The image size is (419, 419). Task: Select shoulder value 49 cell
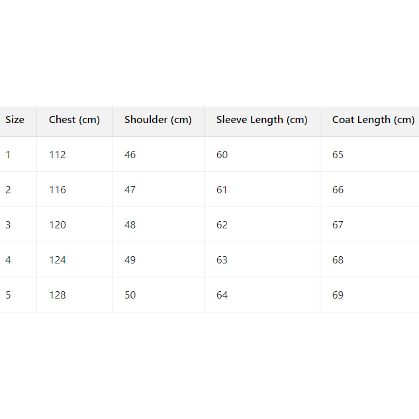pos(130,260)
